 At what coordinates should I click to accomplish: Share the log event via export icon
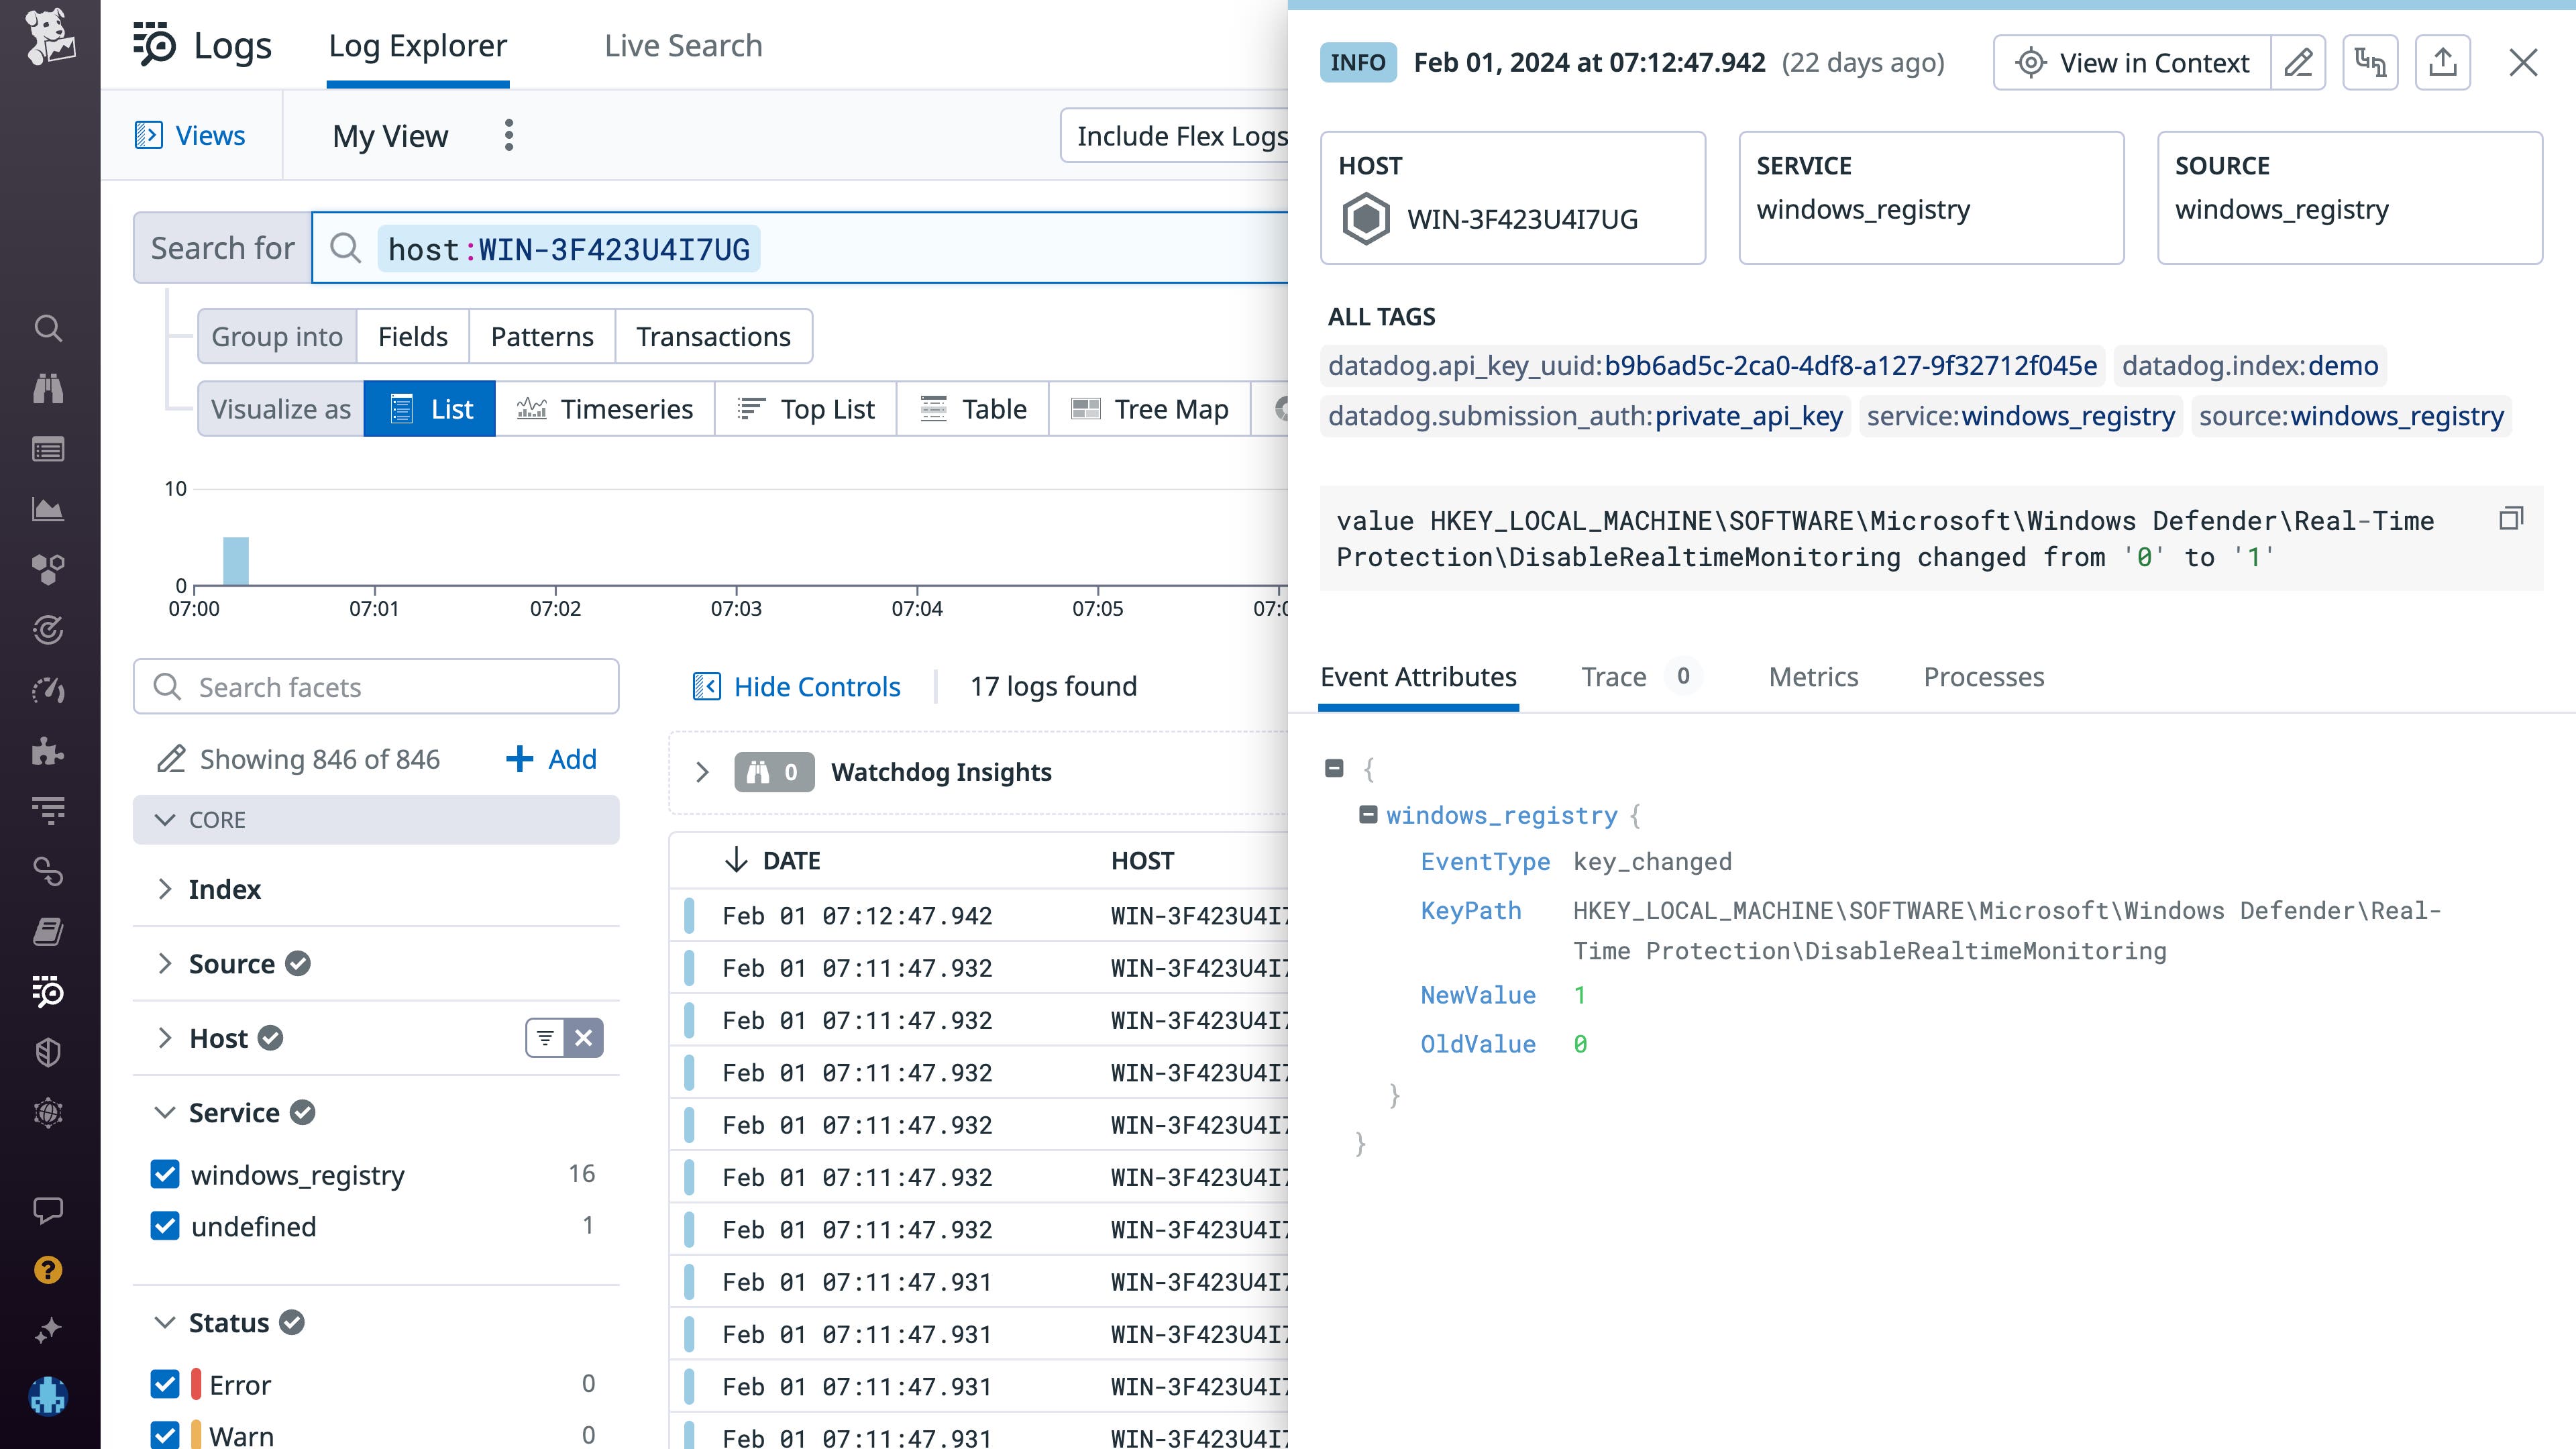(2444, 62)
